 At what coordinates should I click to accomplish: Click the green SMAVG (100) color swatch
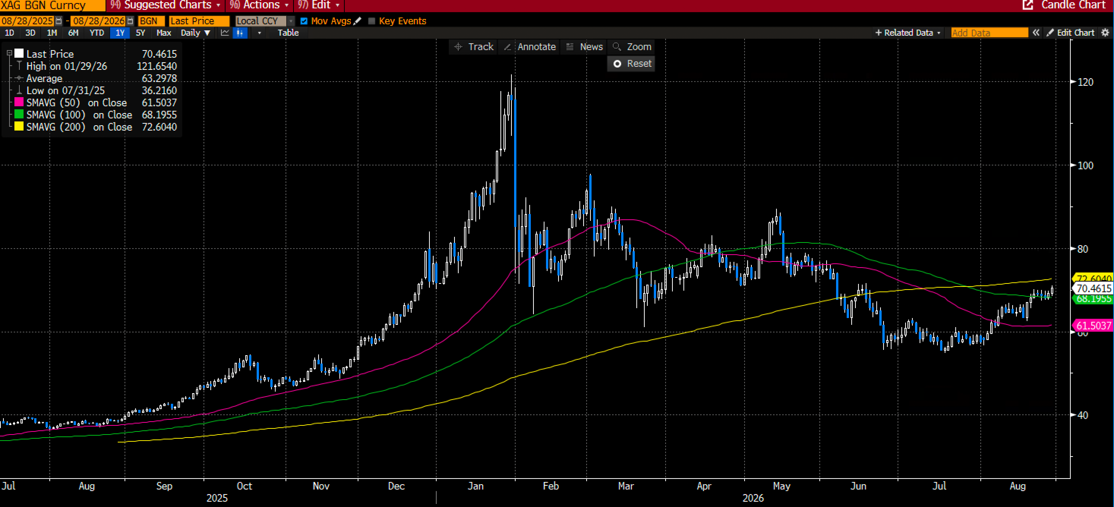pos(19,114)
